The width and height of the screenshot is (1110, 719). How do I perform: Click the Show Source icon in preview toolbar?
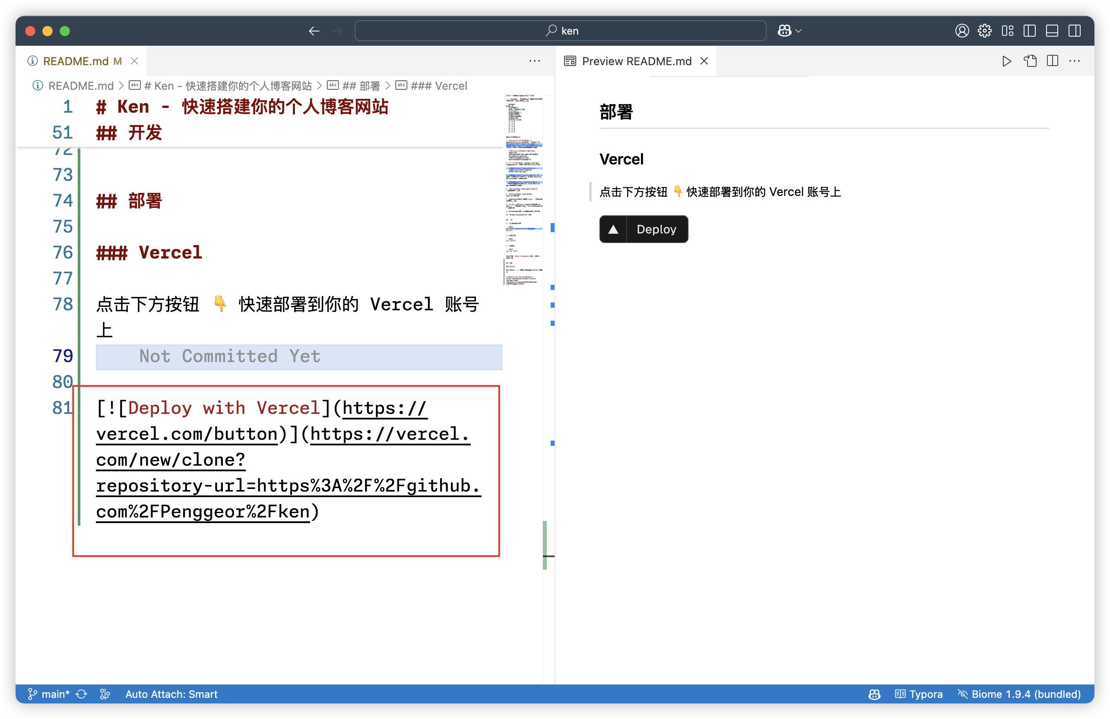coord(1030,61)
